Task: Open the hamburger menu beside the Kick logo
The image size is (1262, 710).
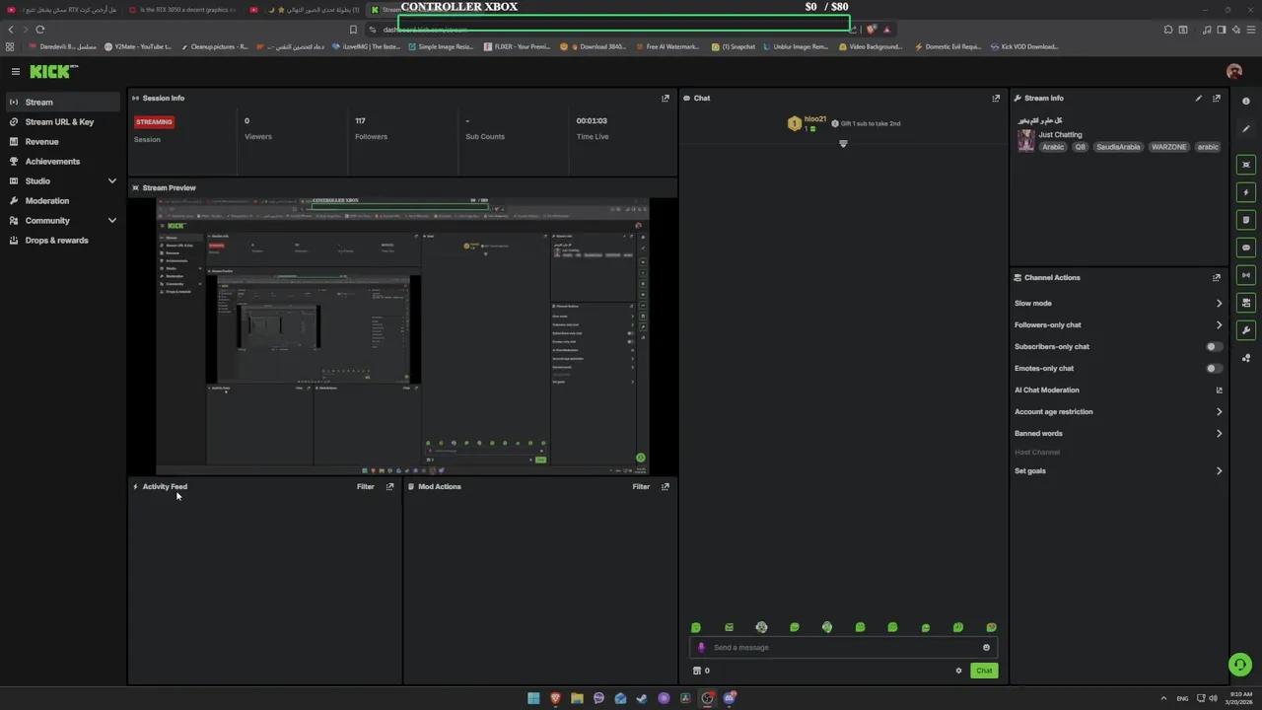Action: pos(15,71)
